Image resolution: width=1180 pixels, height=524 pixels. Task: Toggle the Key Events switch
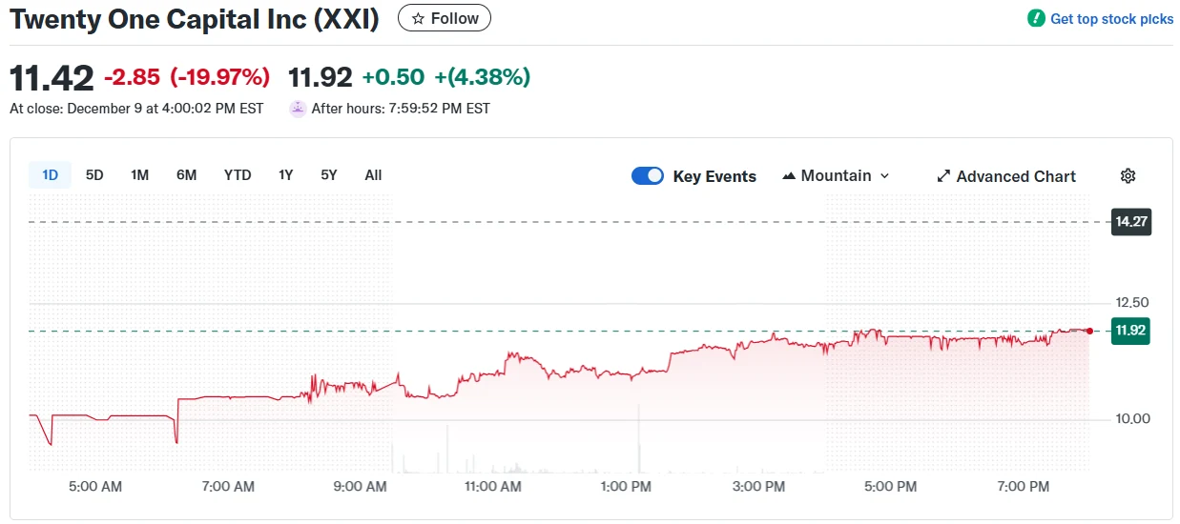[648, 176]
